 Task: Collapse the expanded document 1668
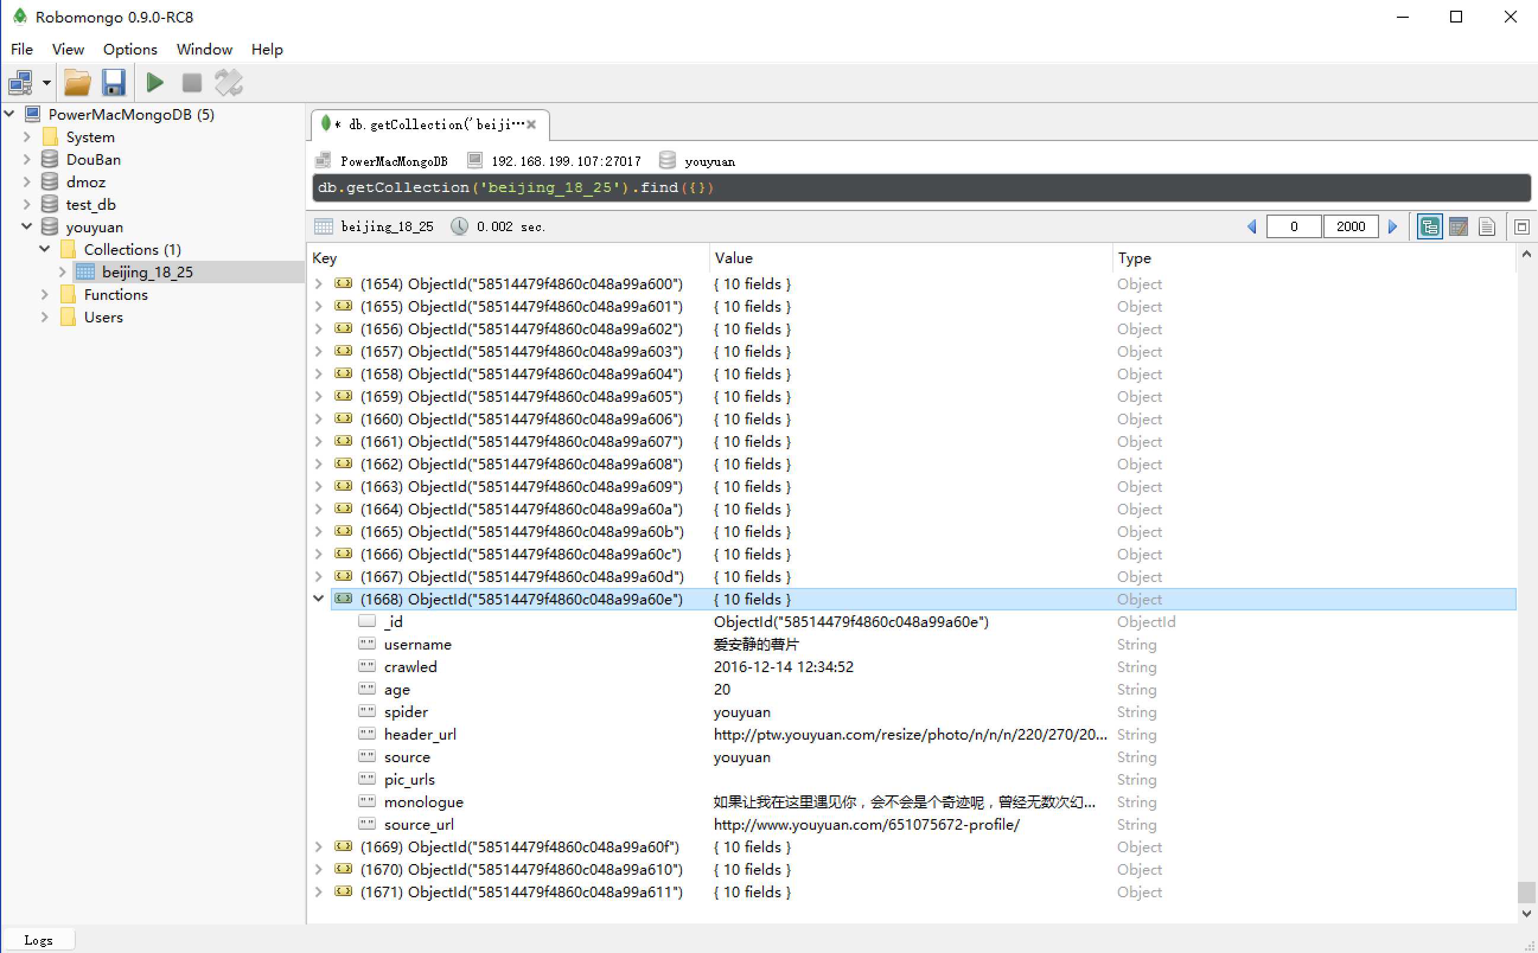click(x=319, y=599)
